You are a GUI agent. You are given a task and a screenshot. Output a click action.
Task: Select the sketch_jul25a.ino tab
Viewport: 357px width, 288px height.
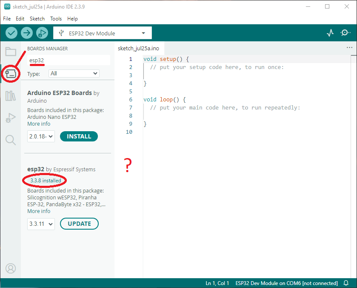tap(138, 48)
